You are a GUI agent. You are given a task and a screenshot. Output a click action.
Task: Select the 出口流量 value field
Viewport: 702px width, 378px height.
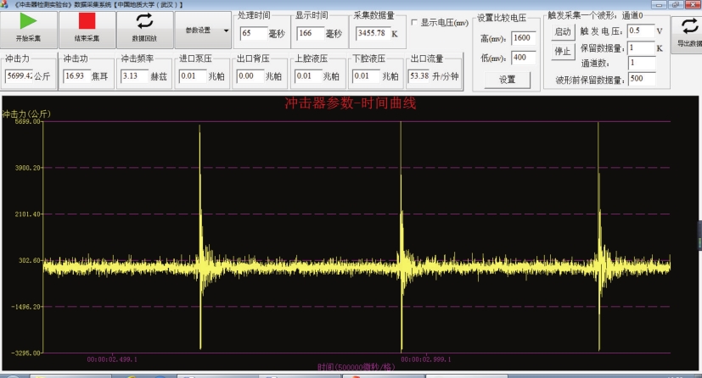(419, 76)
